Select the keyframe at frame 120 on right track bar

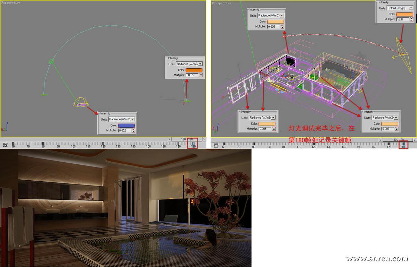[314, 144]
